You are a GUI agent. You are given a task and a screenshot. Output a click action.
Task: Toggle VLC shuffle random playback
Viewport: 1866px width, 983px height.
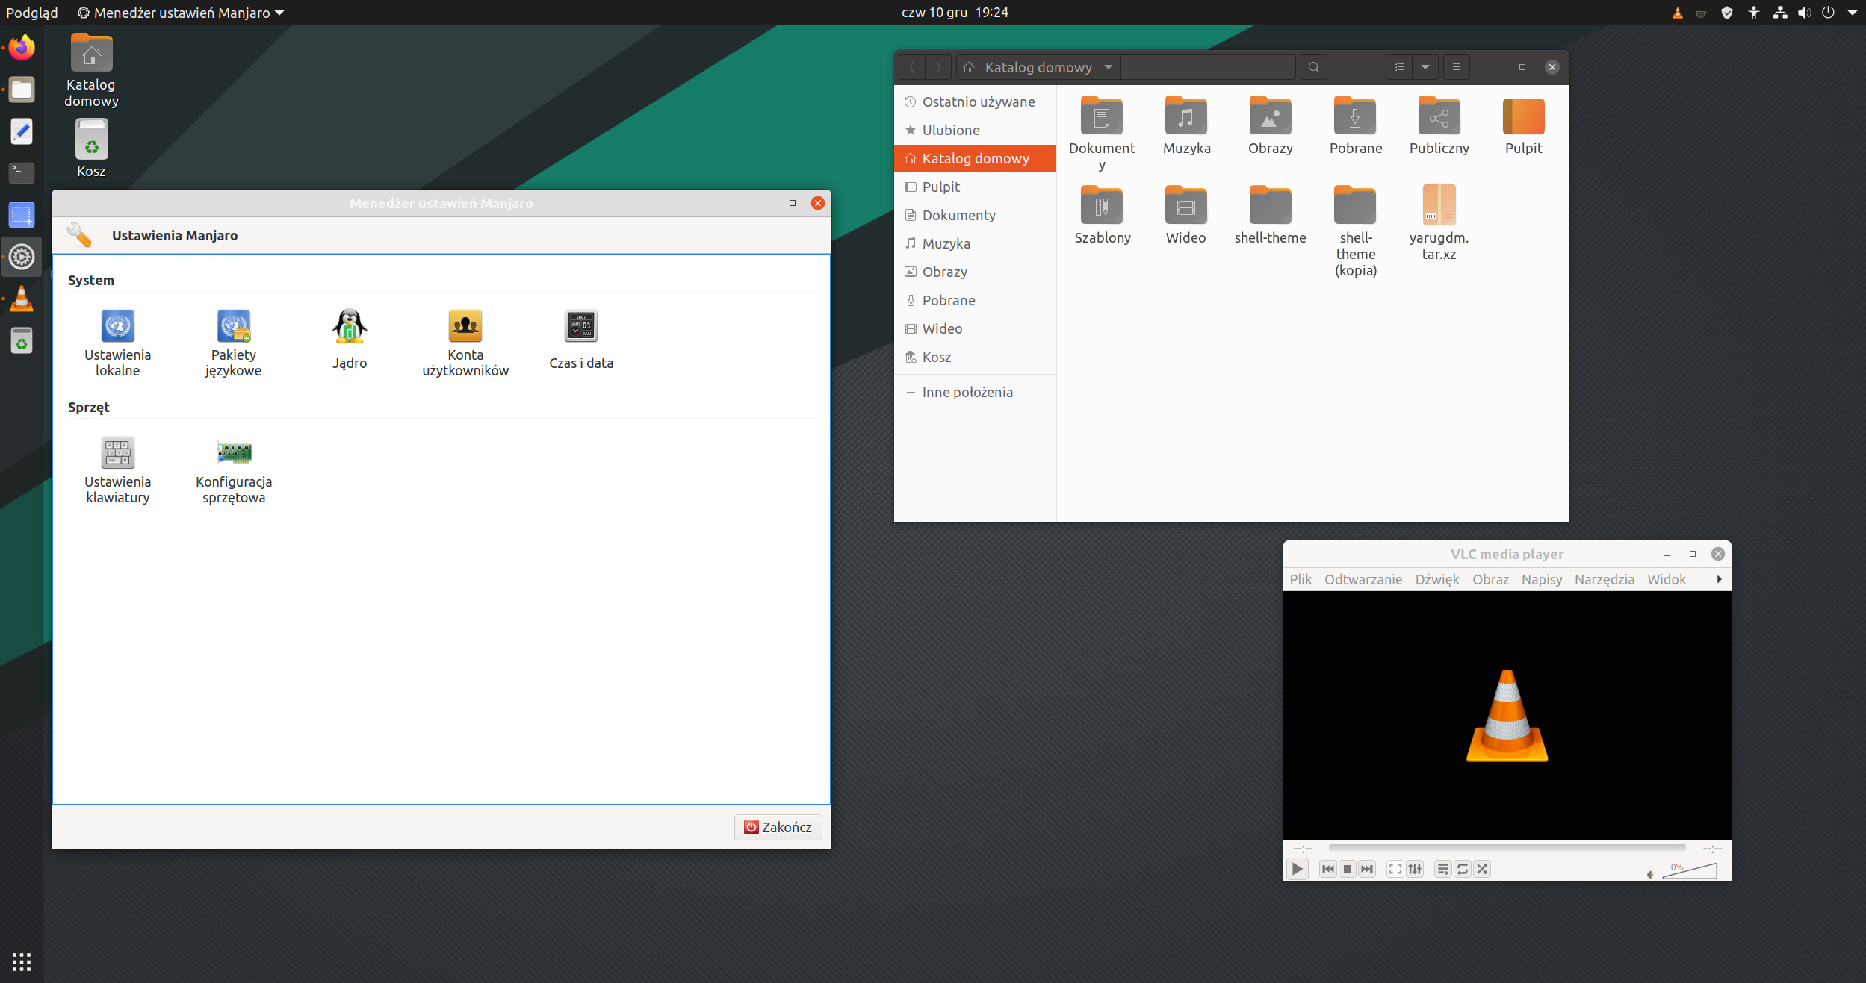pos(1482,869)
